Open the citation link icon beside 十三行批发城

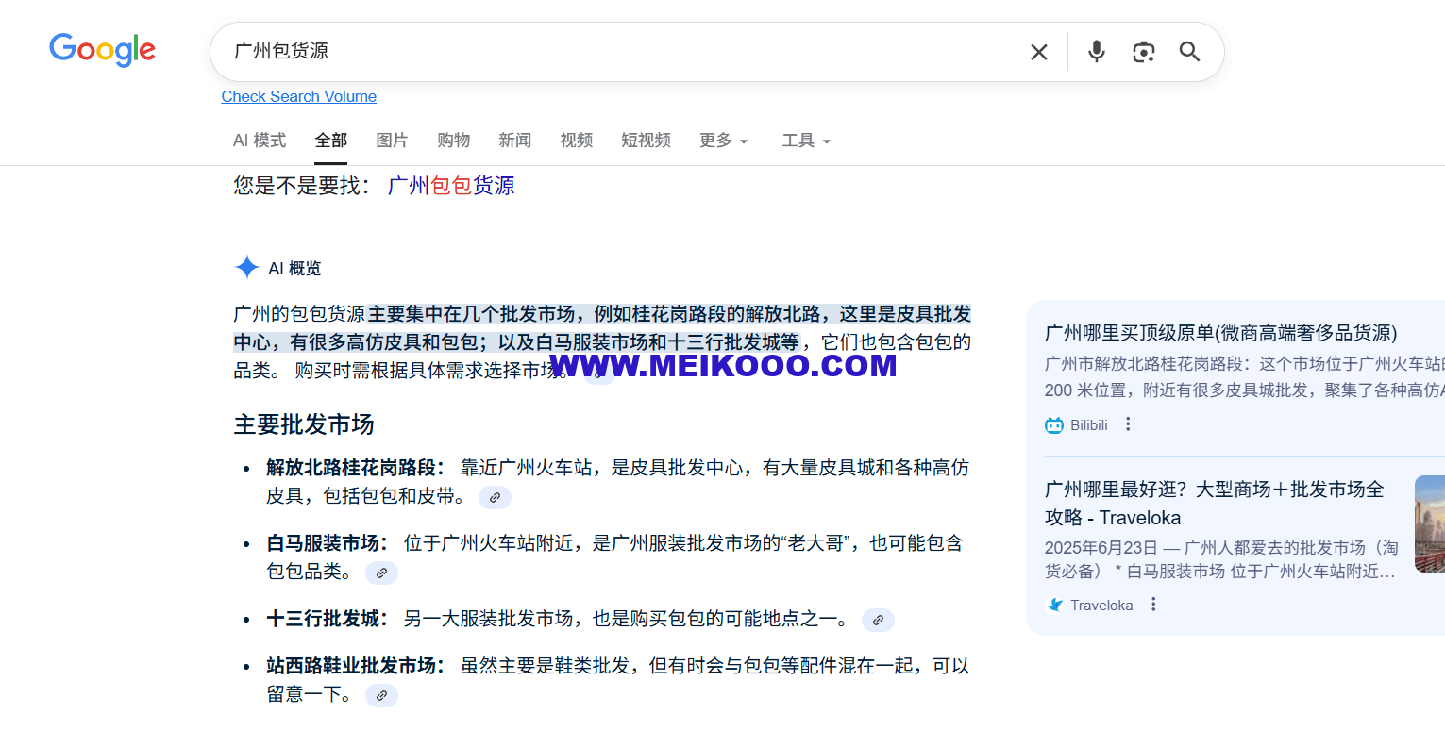pyautogui.click(x=878, y=620)
